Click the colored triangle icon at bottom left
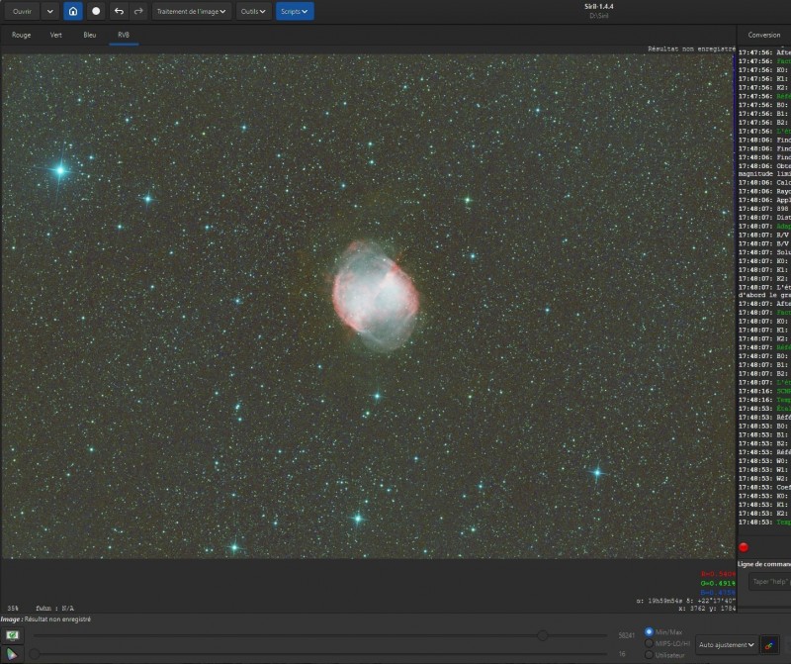 click(x=11, y=654)
